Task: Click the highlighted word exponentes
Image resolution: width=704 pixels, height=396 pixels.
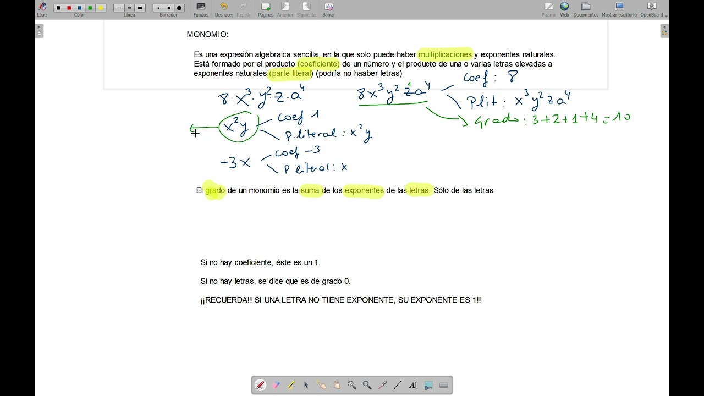Action: 364,190
